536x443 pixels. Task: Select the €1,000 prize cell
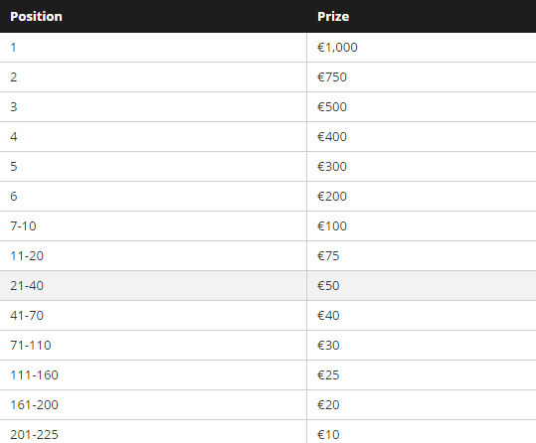click(422, 48)
